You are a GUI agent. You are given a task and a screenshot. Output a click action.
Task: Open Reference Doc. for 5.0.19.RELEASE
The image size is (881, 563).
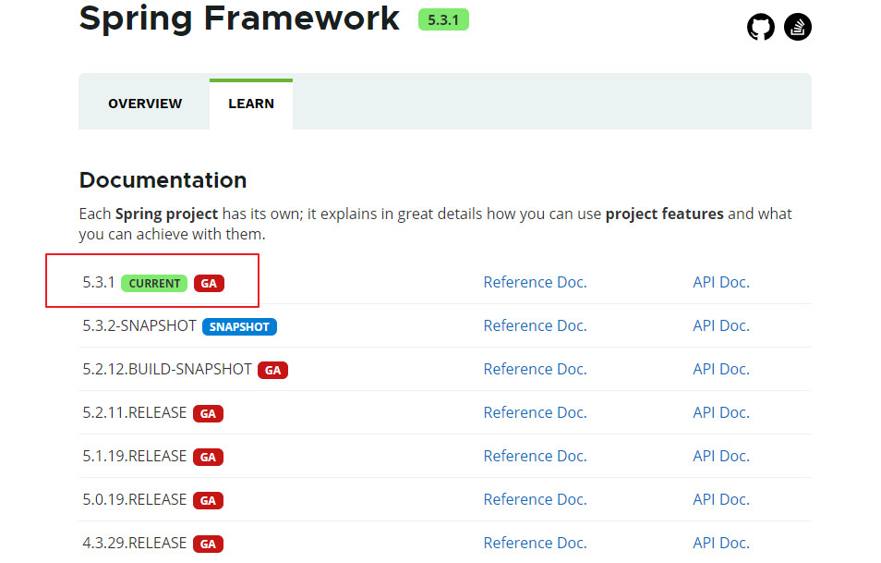pos(535,499)
